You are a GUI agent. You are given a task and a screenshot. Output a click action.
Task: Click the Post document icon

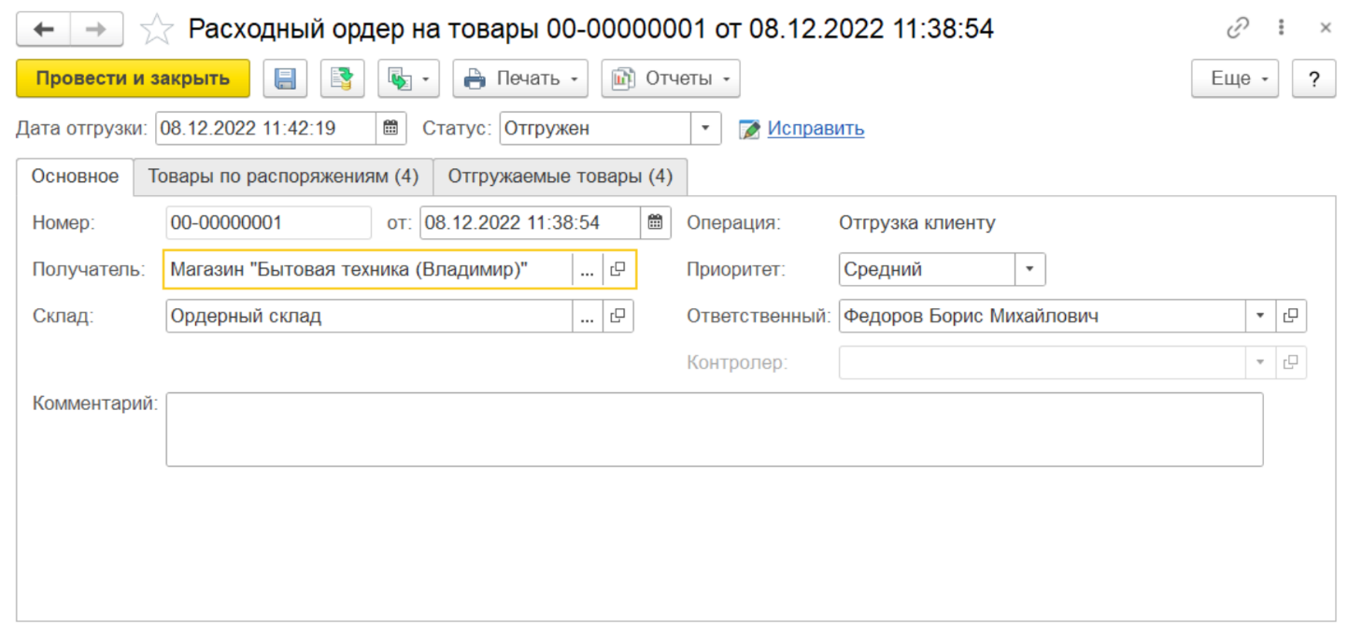point(342,79)
